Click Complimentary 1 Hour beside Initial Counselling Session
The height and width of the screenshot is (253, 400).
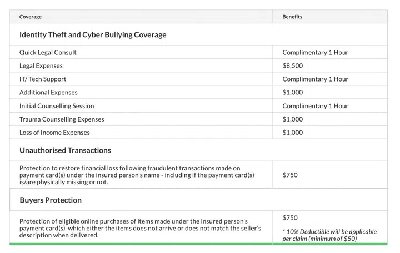(315, 106)
